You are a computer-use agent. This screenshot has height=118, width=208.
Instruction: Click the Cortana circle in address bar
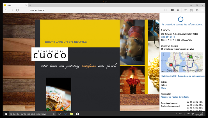coord(165,10)
